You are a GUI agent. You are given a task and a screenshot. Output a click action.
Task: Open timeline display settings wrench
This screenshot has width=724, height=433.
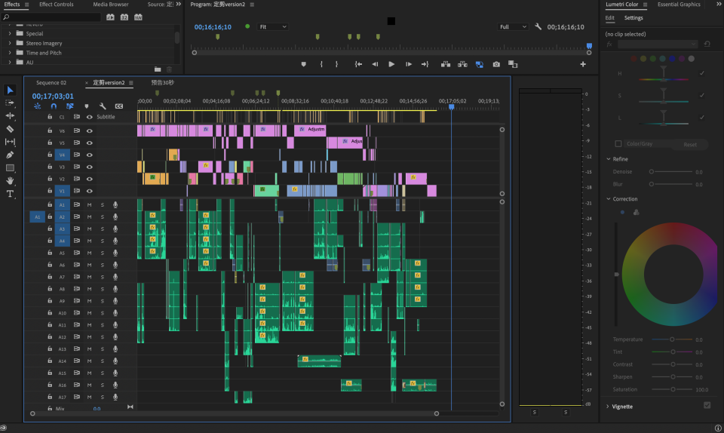click(103, 106)
